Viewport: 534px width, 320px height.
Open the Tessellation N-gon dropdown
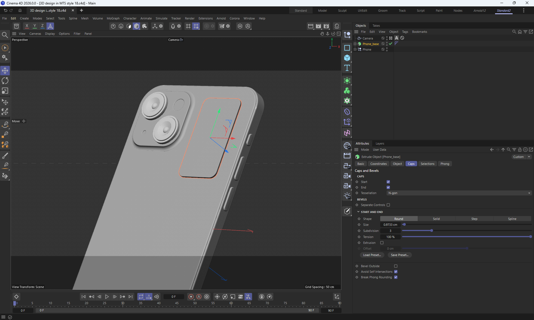click(x=459, y=193)
